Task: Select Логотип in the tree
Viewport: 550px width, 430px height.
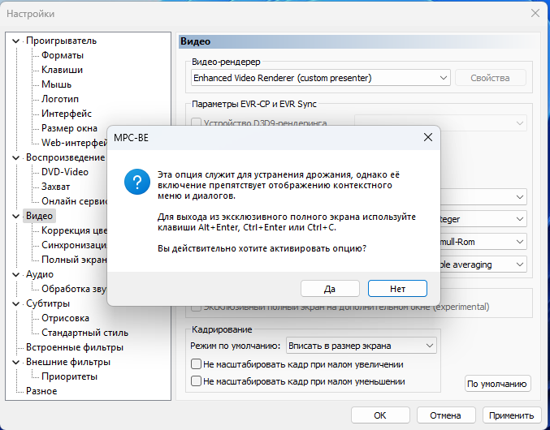Action: click(60, 99)
